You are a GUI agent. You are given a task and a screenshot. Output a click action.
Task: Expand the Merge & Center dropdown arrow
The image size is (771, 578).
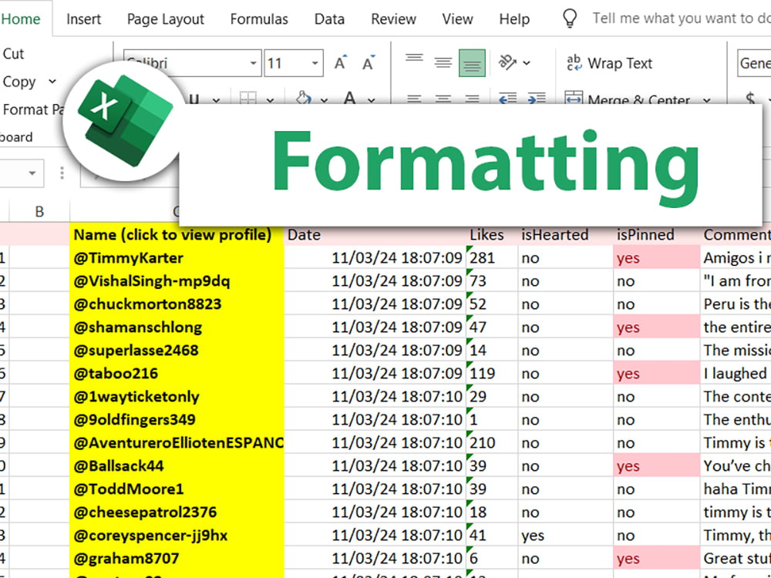tap(706, 99)
